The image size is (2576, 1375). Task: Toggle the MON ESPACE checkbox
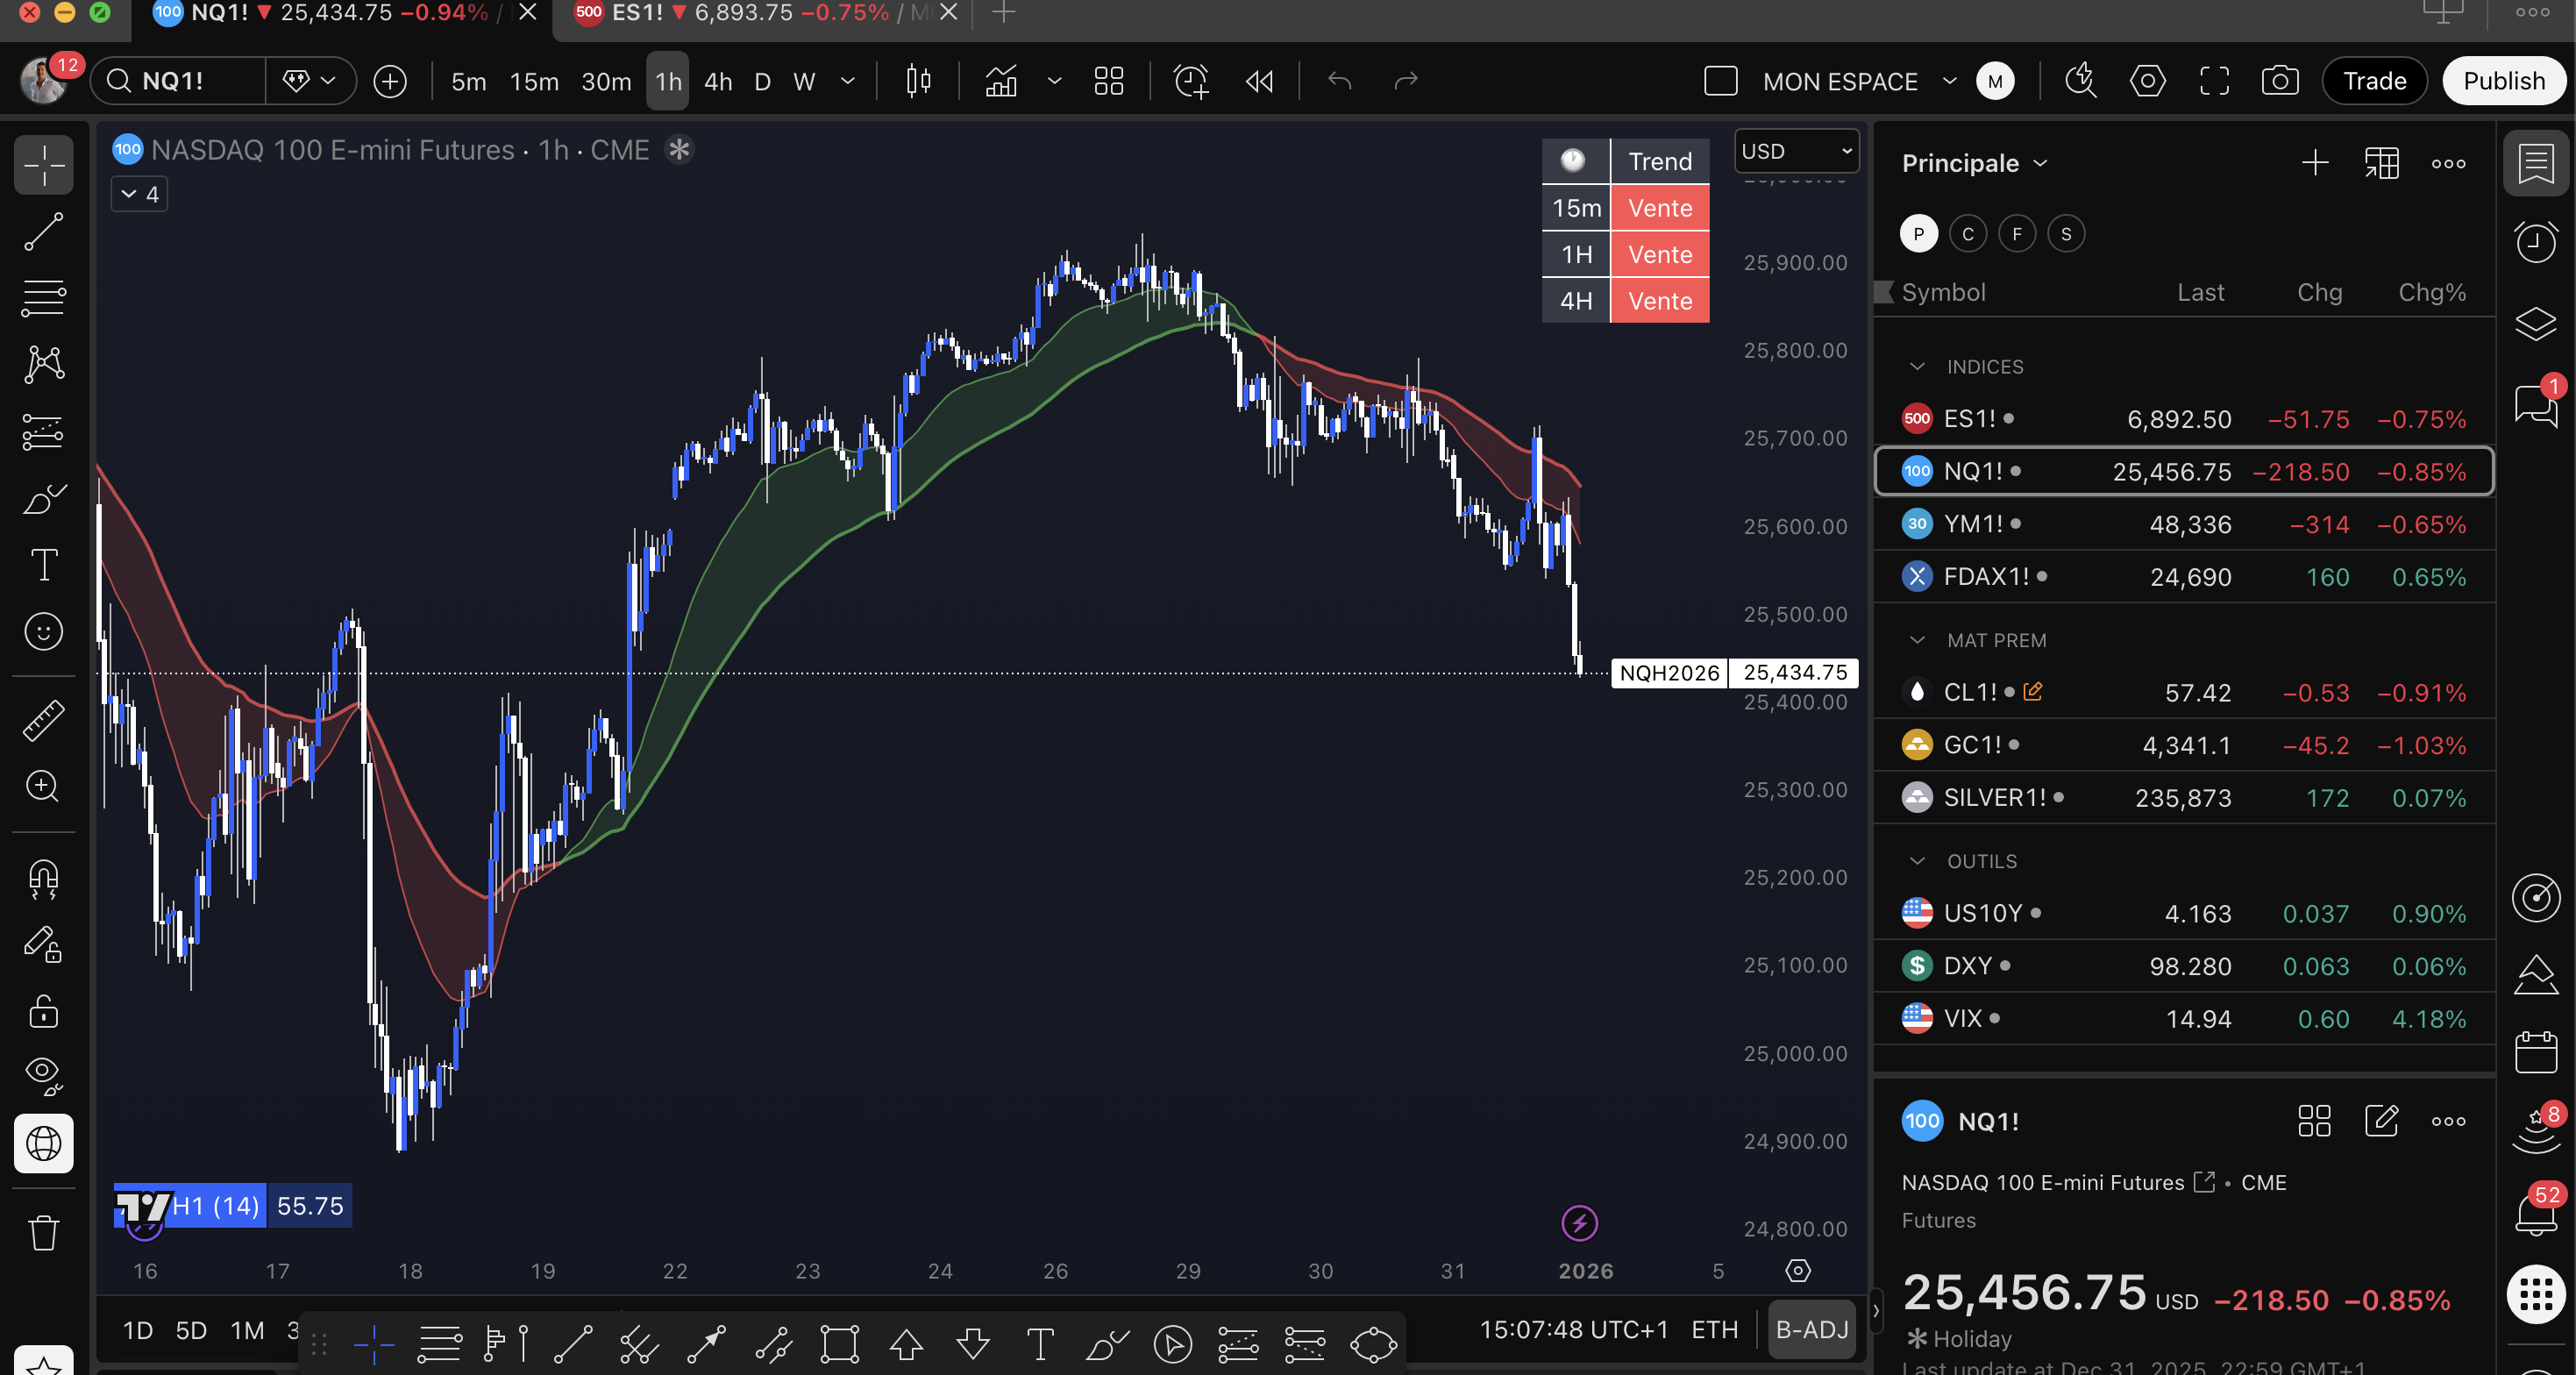point(1720,81)
